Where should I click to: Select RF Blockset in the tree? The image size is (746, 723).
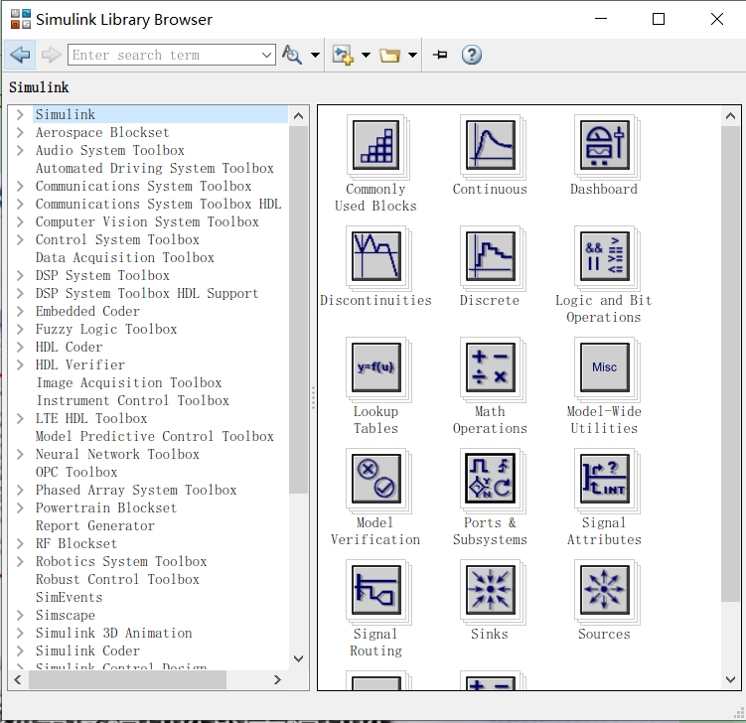[x=76, y=543]
